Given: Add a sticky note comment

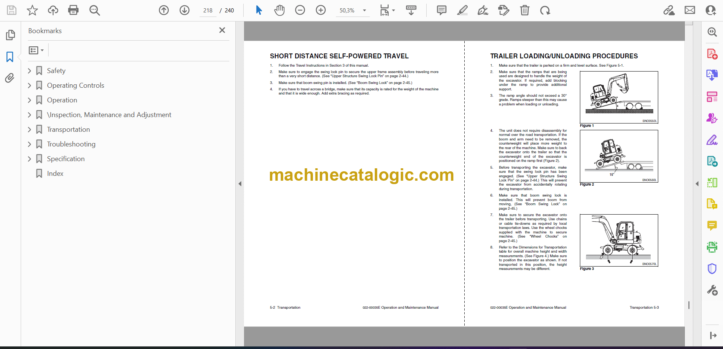Looking at the screenshot, I should point(441,10).
